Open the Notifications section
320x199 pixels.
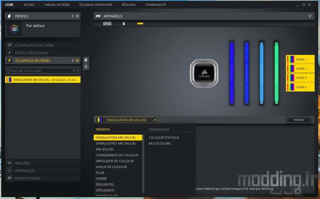[43, 178]
